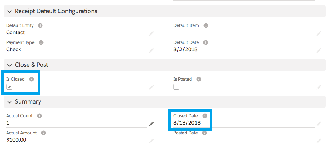Click info icon beside Posted Date
Viewport: 328px width, 150px height.
[205, 133]
